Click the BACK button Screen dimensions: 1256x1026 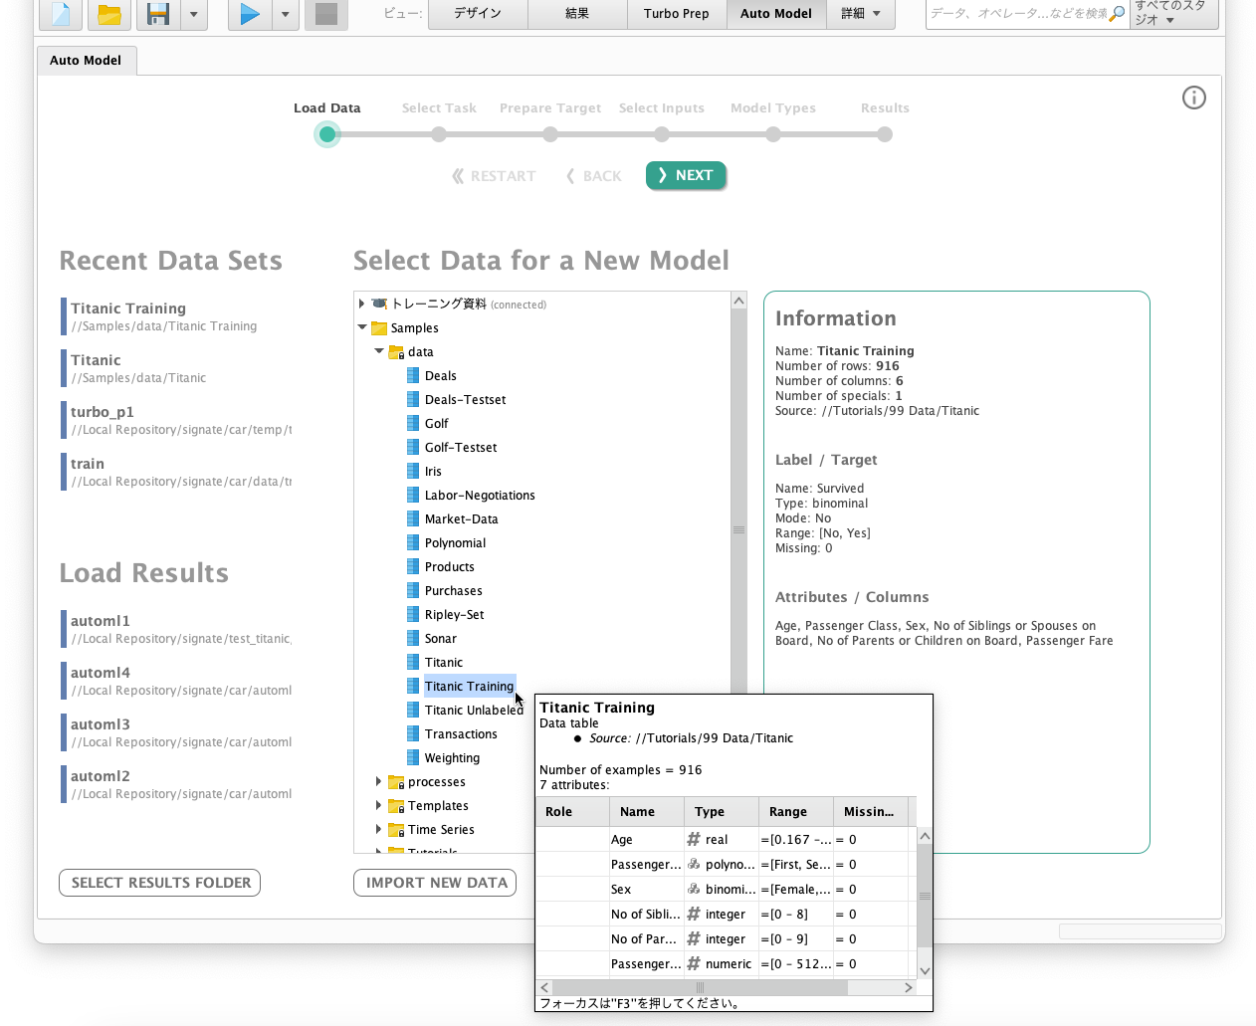tap(593, 176)
